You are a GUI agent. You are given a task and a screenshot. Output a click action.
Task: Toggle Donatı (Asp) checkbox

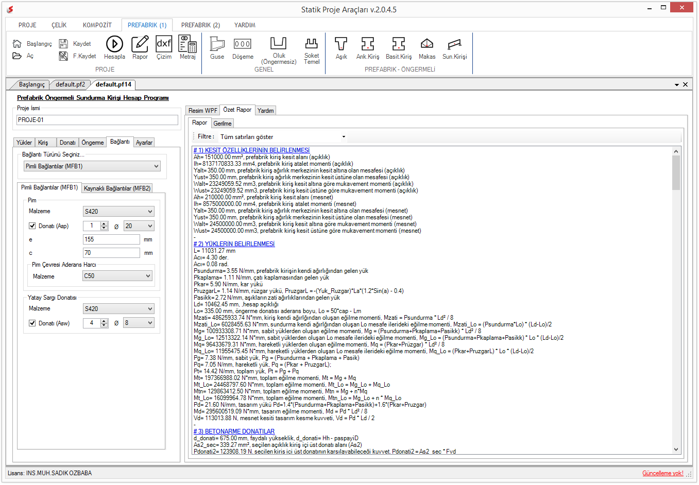point(32,226)
